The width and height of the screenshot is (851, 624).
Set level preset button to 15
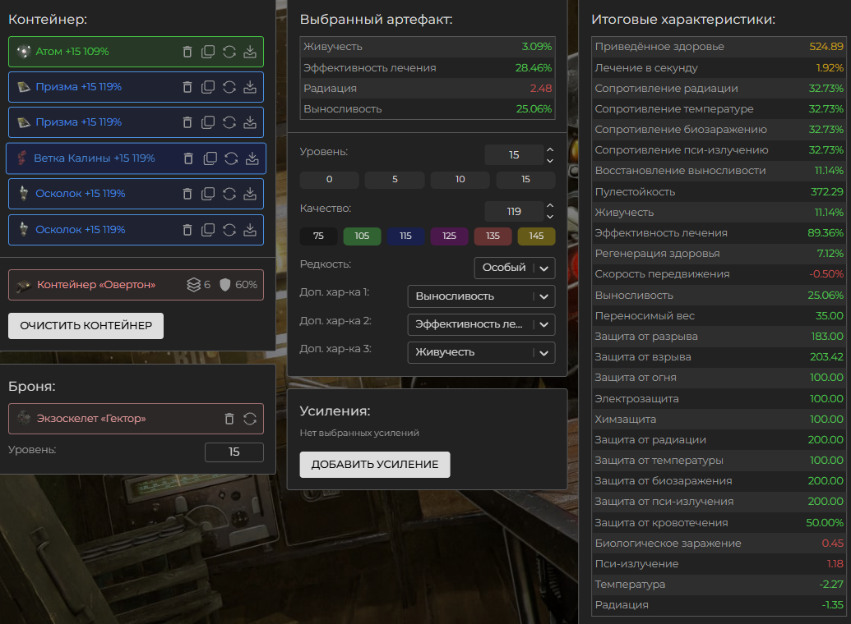[525, 180]
